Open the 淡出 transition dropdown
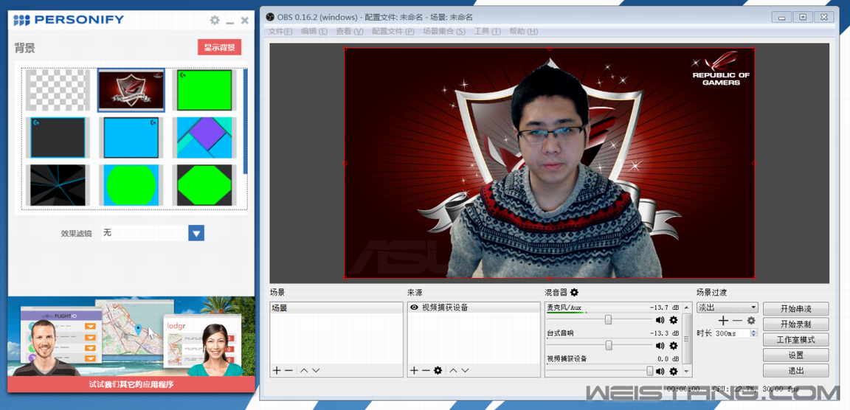This screenshot has height=410, width=850. (x=727, y=307)
